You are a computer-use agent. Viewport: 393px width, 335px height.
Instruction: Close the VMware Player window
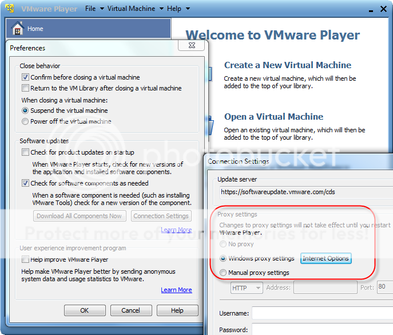tap(383, 9)
